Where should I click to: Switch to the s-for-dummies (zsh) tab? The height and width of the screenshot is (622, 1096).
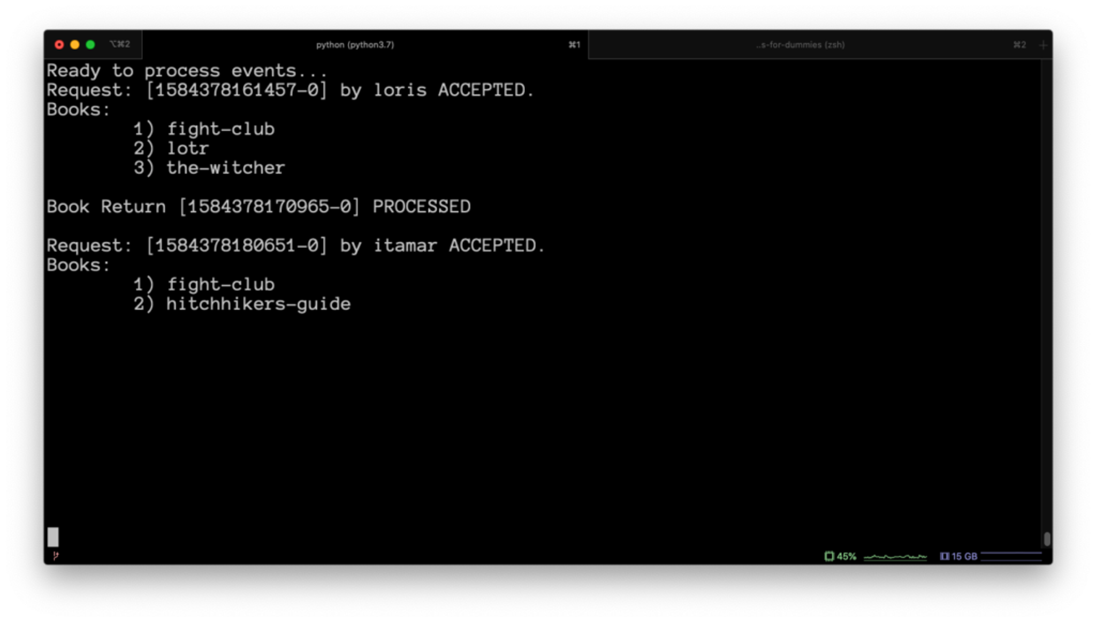800,45
